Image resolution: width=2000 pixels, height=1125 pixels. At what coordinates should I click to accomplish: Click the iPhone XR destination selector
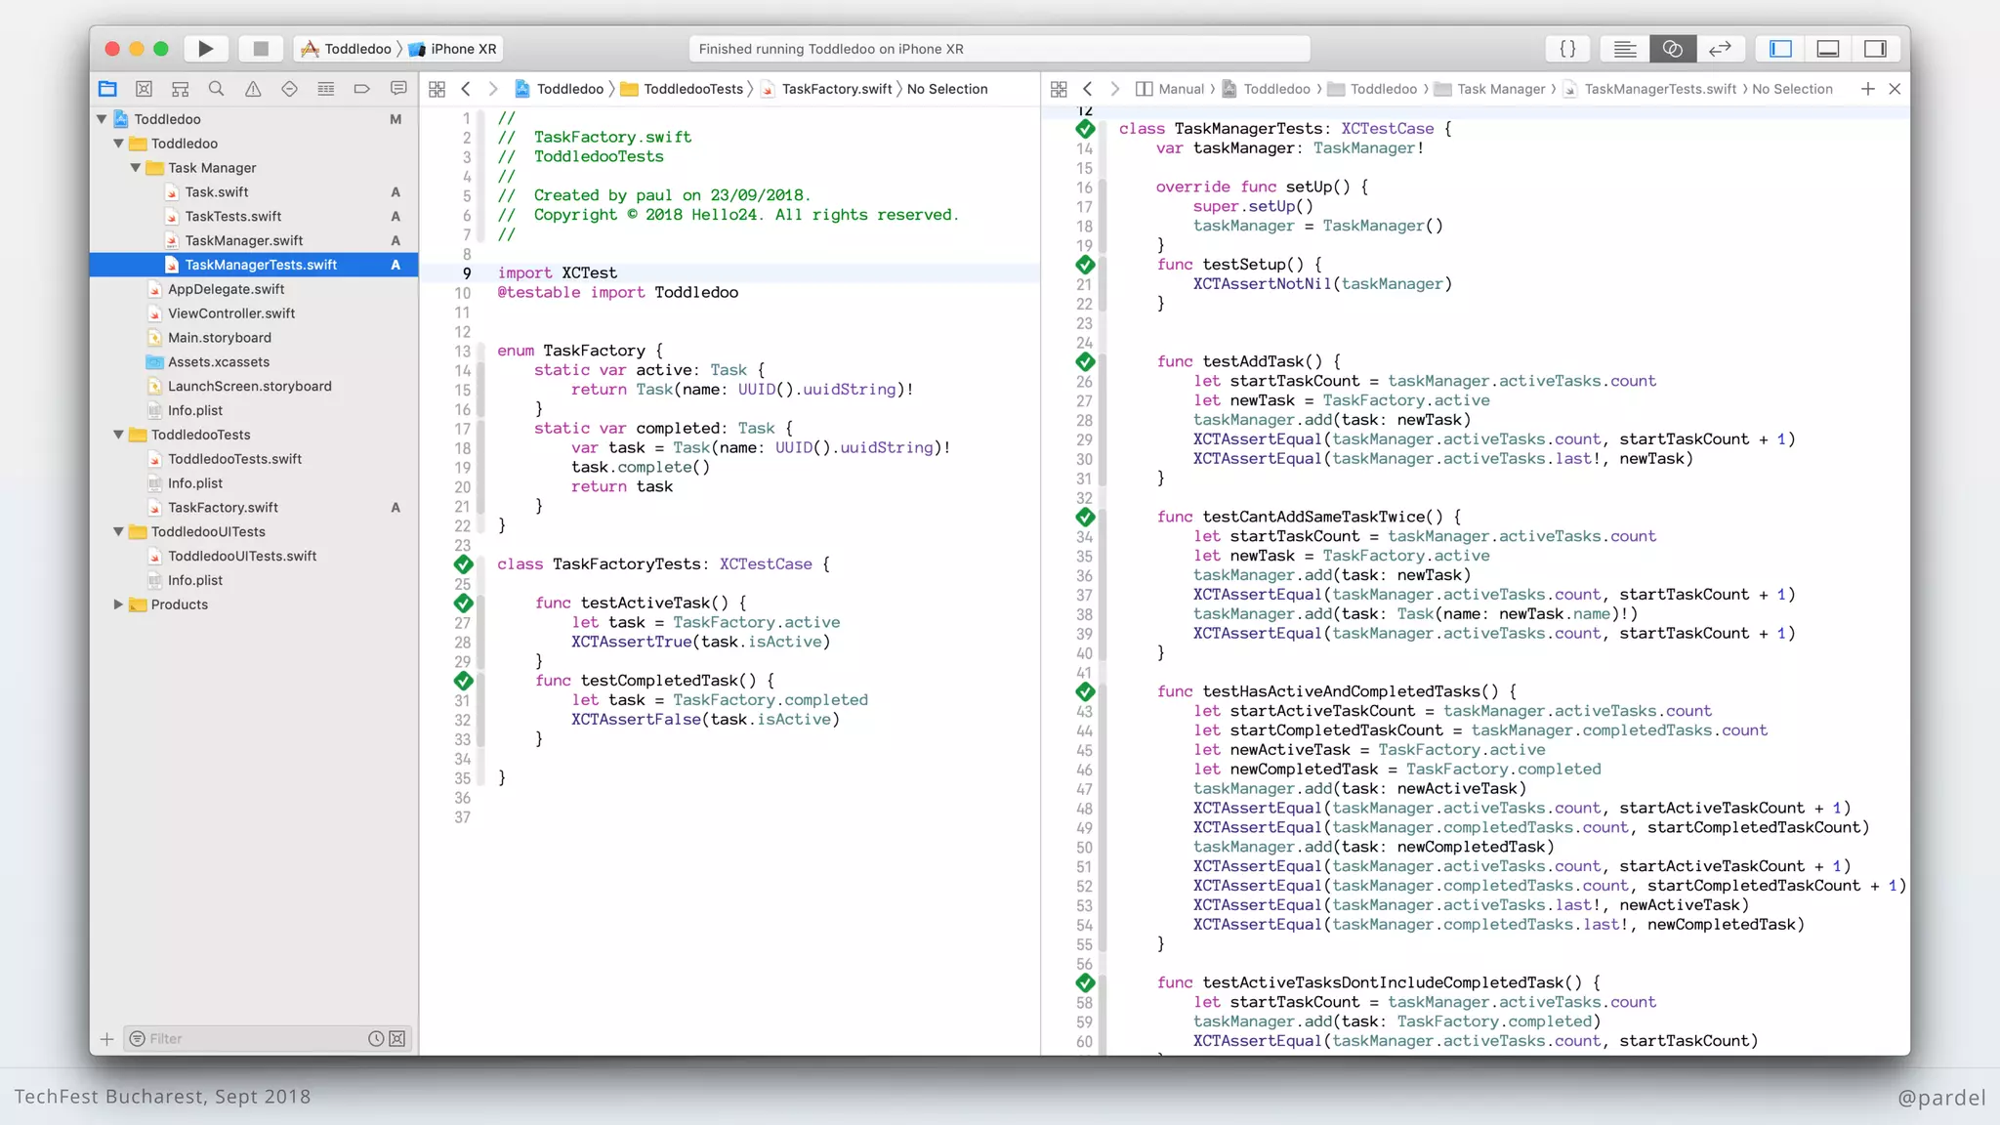[x=463, y=49]
